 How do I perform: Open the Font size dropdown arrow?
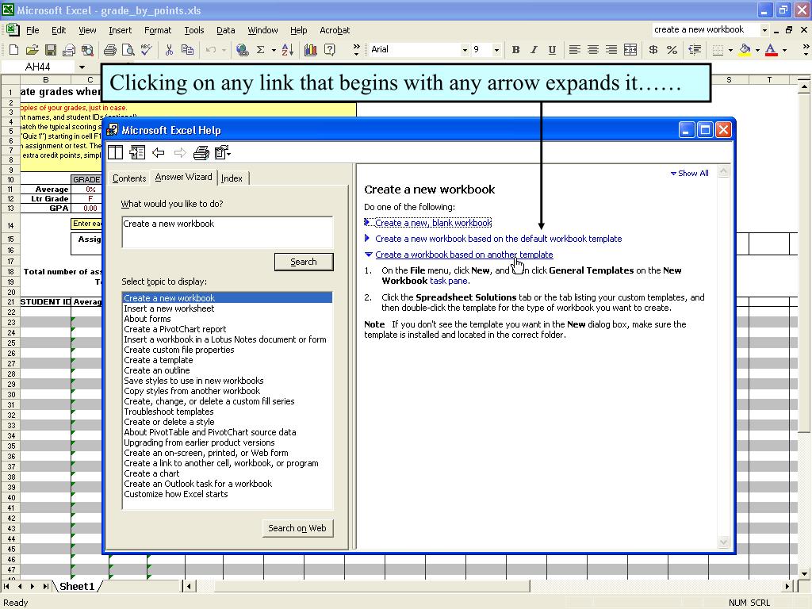pos(496,50)
